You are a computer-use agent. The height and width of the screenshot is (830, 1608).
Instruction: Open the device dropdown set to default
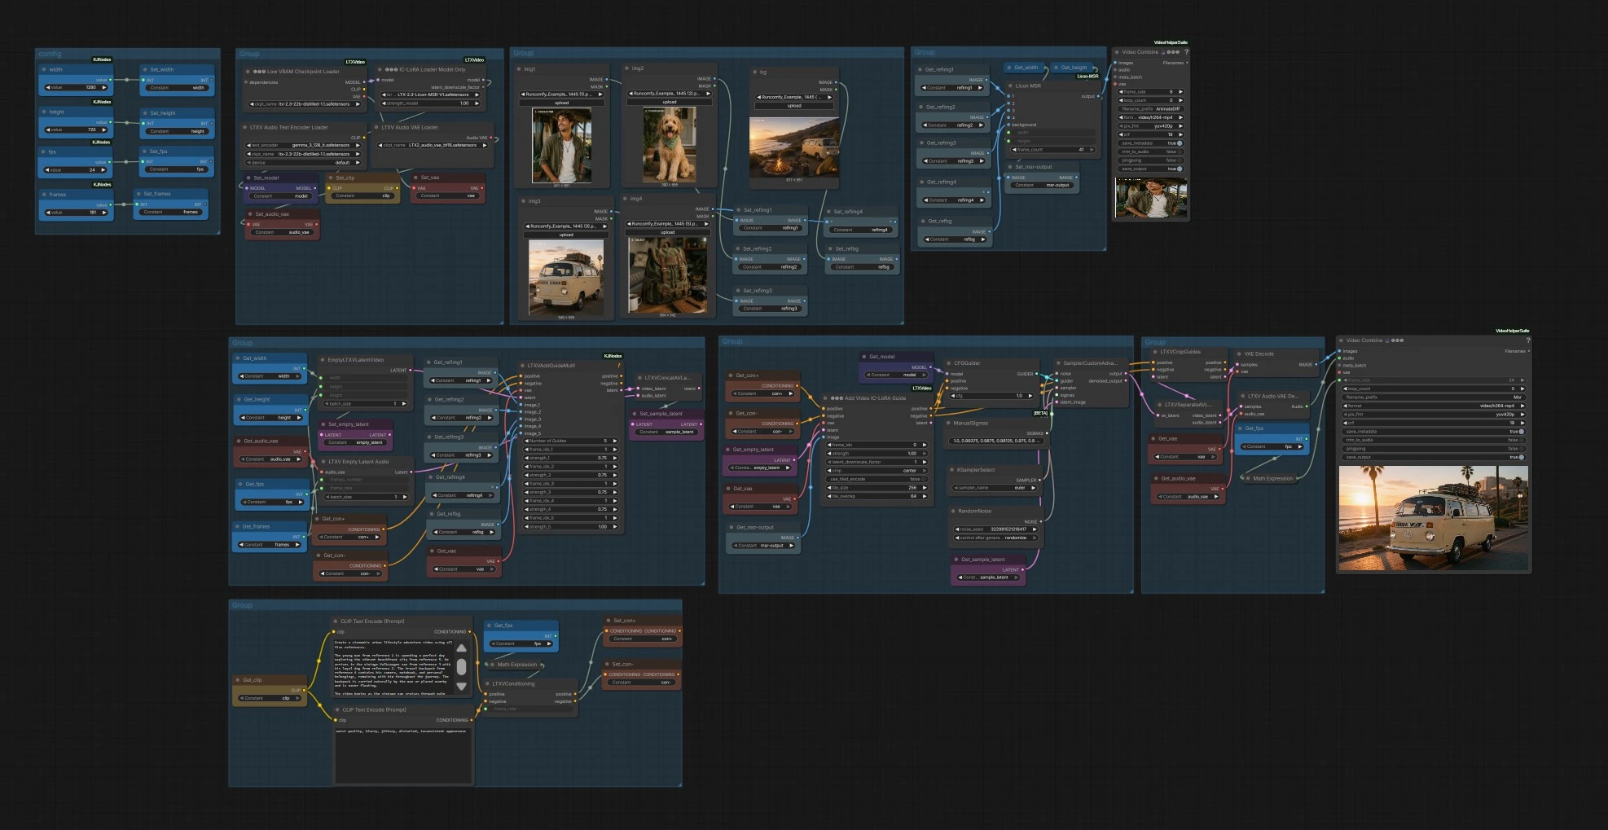tap(302, 162)
